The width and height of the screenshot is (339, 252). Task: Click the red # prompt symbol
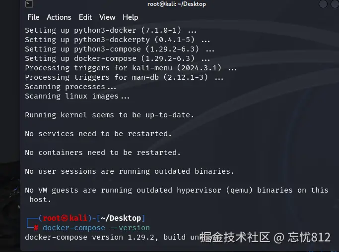pos(36,228)
